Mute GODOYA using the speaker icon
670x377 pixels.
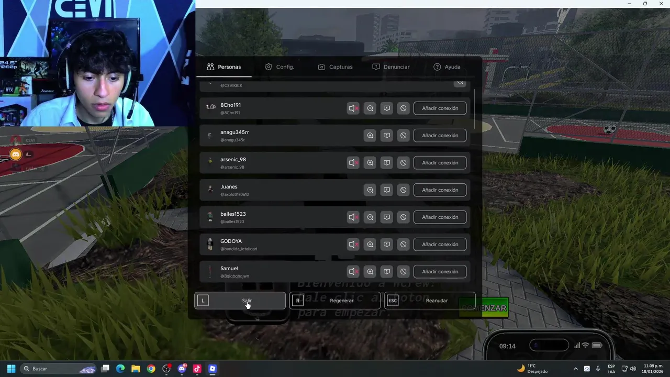pyautogui.click(x=353, y=245)
